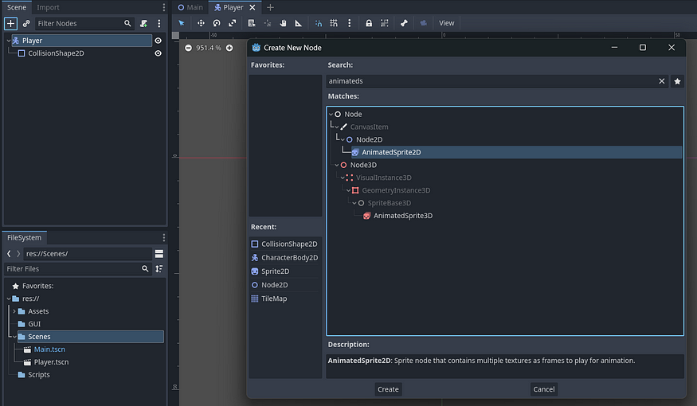Activate Select Mode arrow tool

tap(182, 23)
